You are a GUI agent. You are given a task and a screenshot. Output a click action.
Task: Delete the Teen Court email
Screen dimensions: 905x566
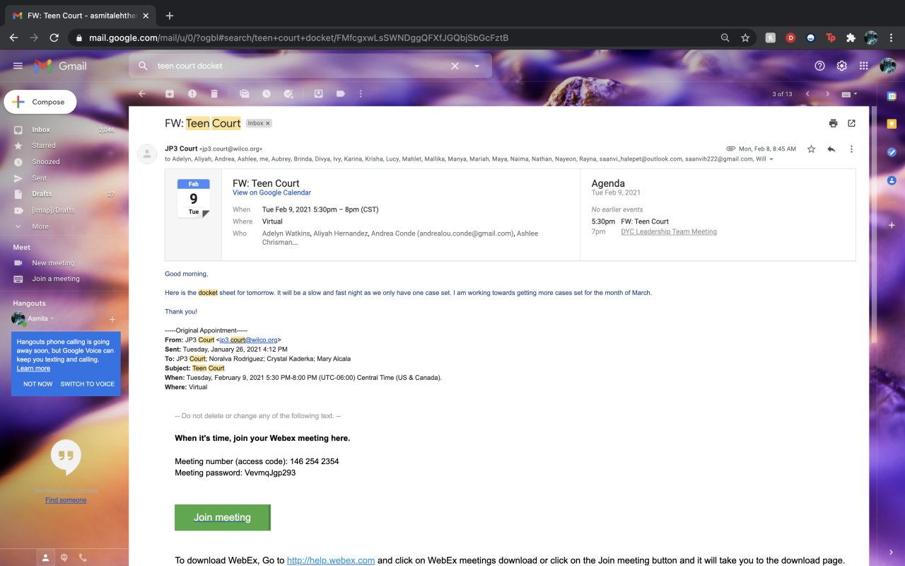[214, 93]
